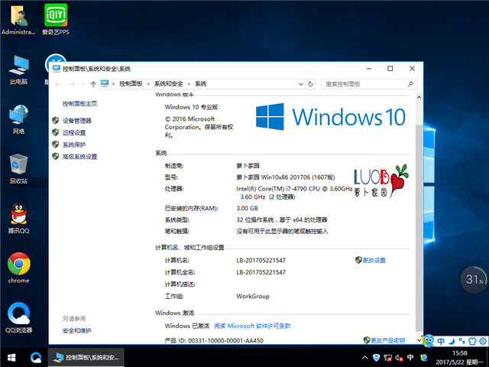This screenshot has width=489, height=367.
Task: Click the Windows Start button
Action: (11, 357)
